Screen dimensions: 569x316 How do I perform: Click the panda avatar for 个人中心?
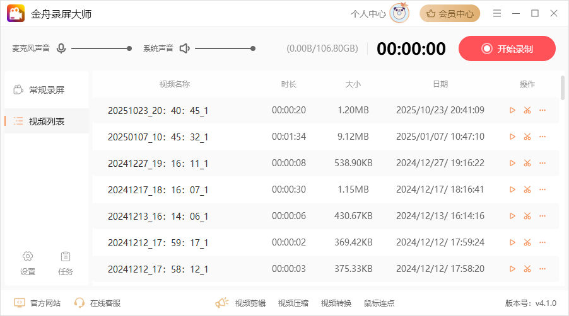[x=399, y=13]
